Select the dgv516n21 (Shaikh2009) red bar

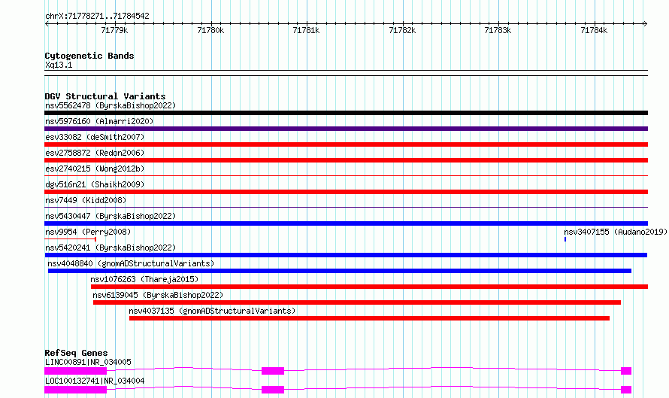[346, 192]
